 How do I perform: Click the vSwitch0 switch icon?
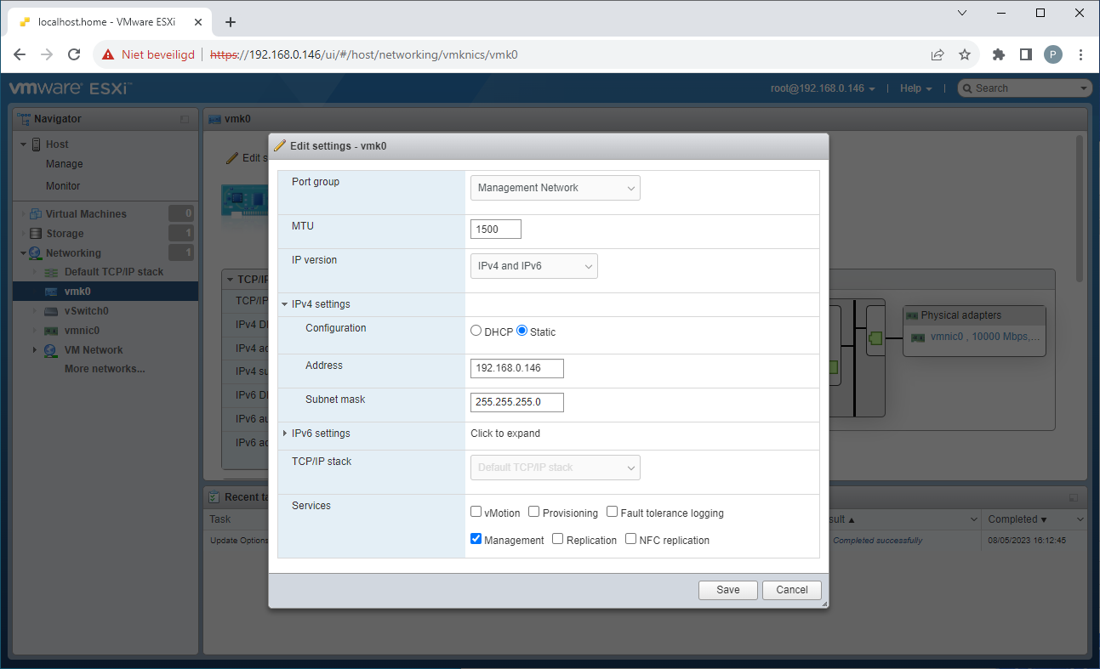(49, 310)
